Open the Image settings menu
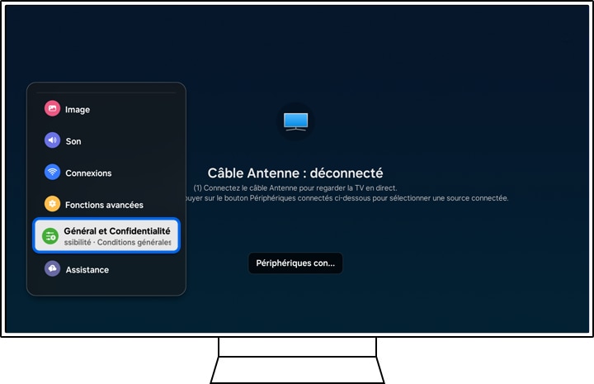The image size is (594, 384). pyautogui.click(x=78, y=110)
